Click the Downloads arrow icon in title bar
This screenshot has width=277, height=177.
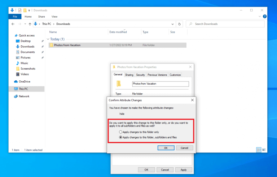coord(12,10)
